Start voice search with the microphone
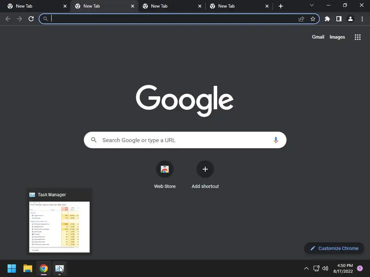This screenshot has height=277, width=370. coord(276,140)
